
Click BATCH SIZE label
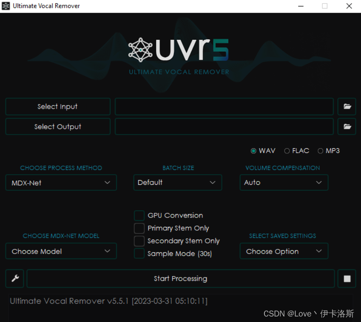click(x=178, y=168)
